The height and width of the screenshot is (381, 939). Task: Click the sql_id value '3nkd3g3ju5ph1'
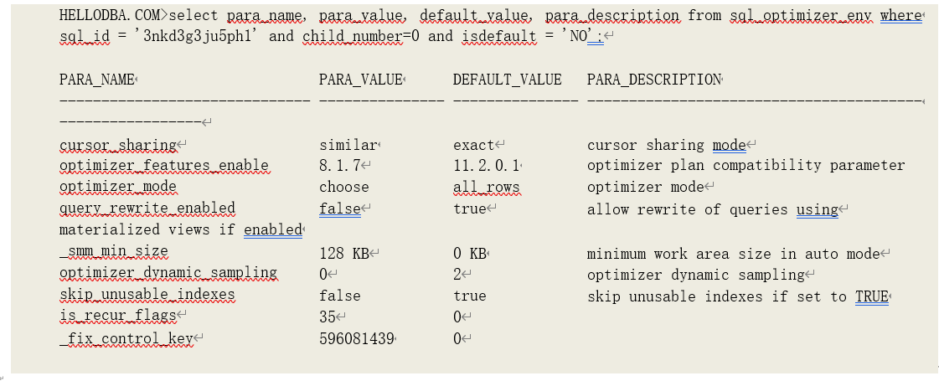tap(180, 37)
